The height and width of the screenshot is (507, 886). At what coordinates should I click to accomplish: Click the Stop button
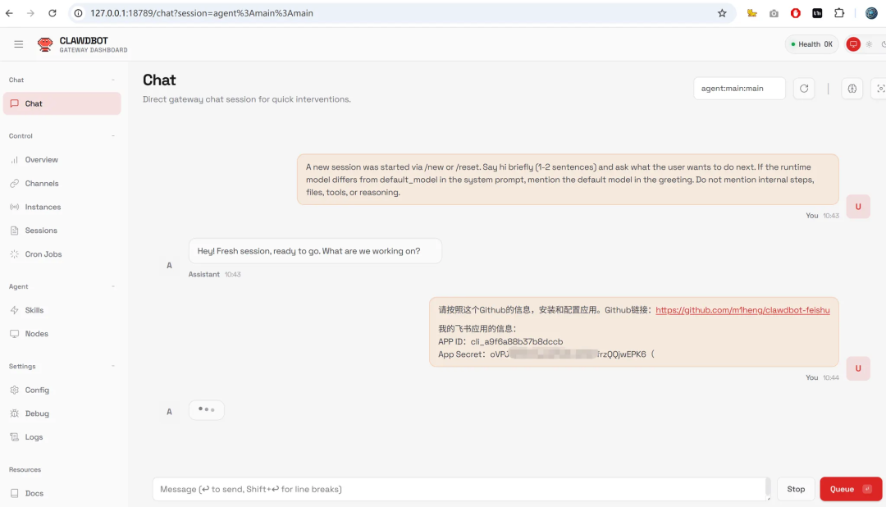796,489
